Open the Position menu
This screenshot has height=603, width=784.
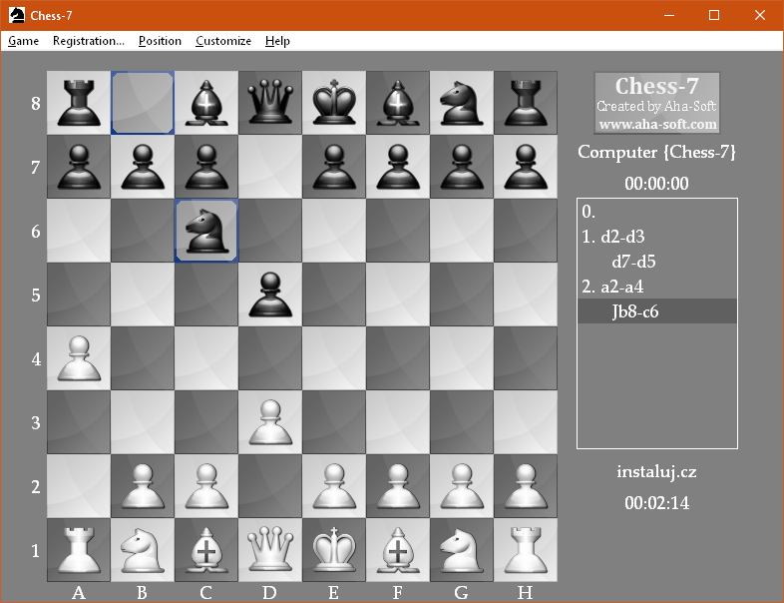(160, 41)
